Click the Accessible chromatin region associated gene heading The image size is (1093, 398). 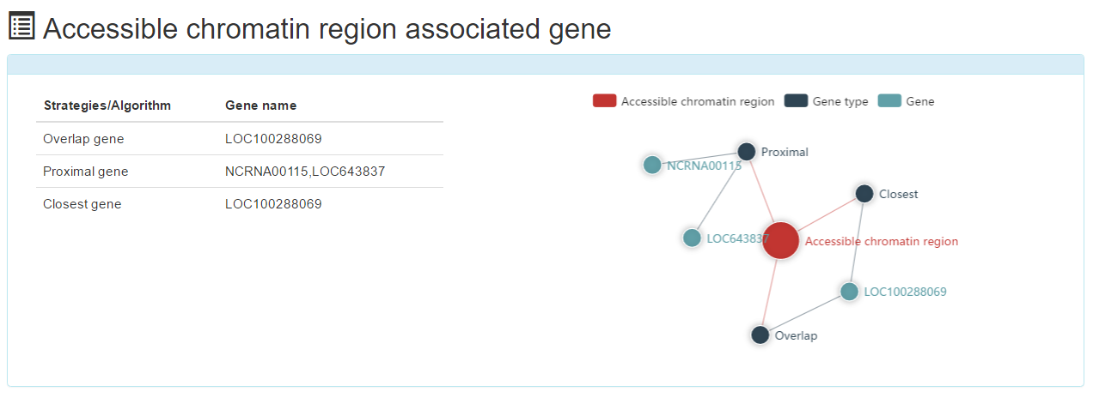[327, 28]
